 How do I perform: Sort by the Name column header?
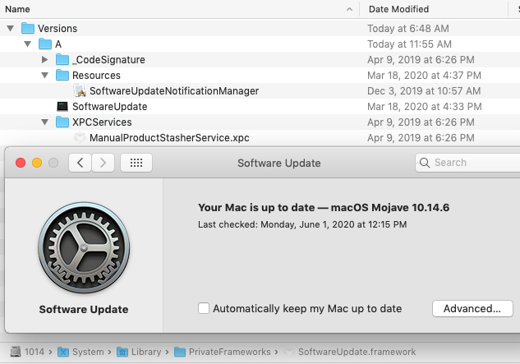click(17, 9)
